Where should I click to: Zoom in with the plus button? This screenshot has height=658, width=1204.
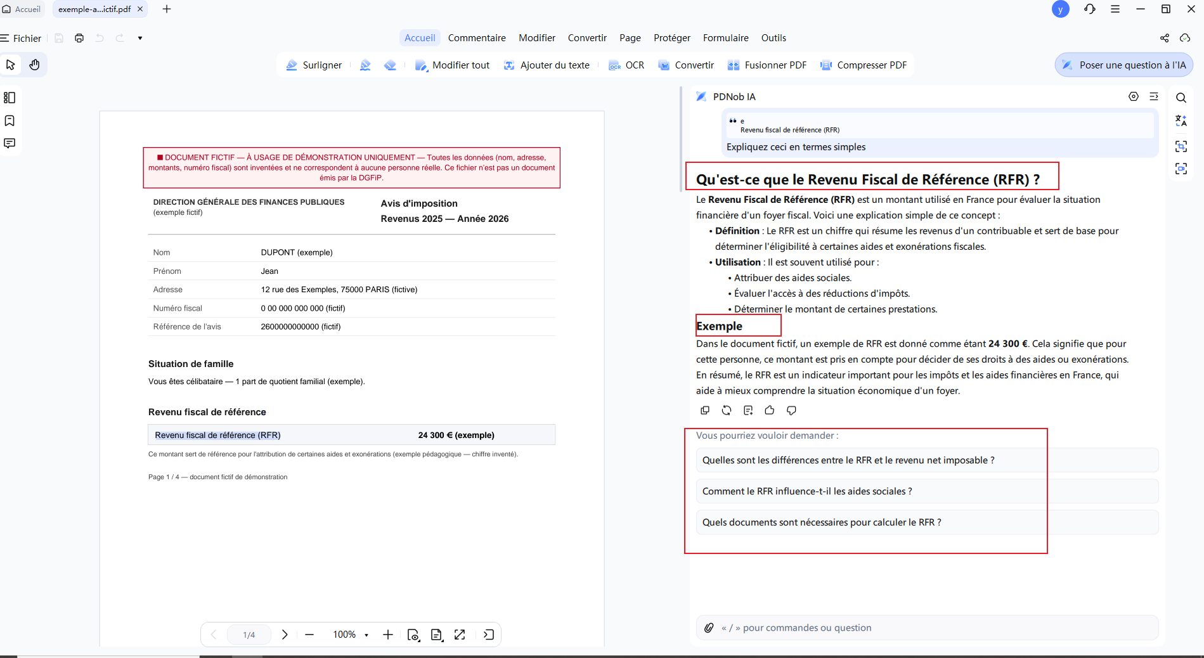tap(388, 635)
